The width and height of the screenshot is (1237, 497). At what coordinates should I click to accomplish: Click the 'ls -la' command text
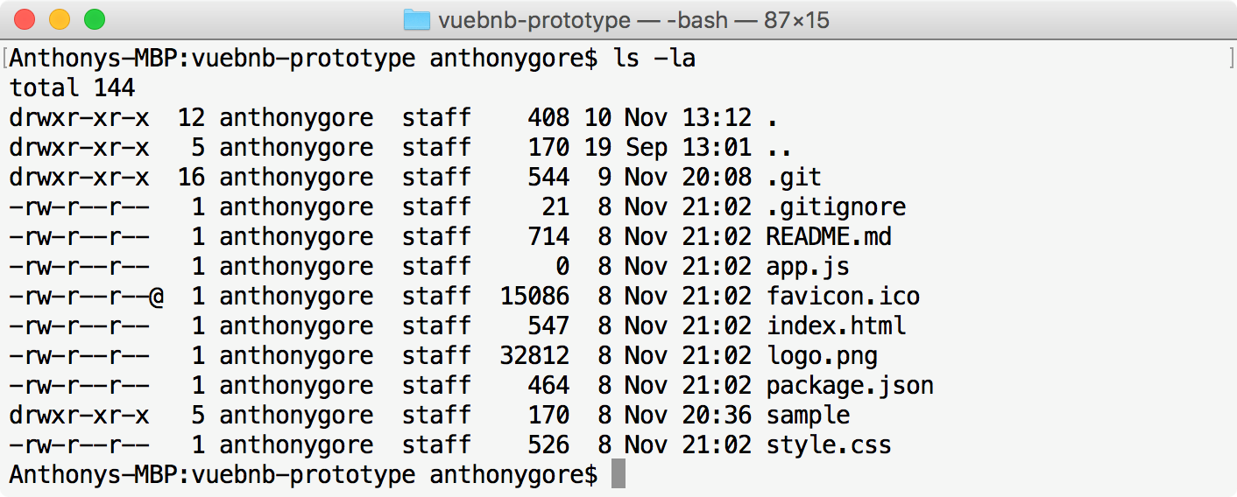(x=654, y=59)
